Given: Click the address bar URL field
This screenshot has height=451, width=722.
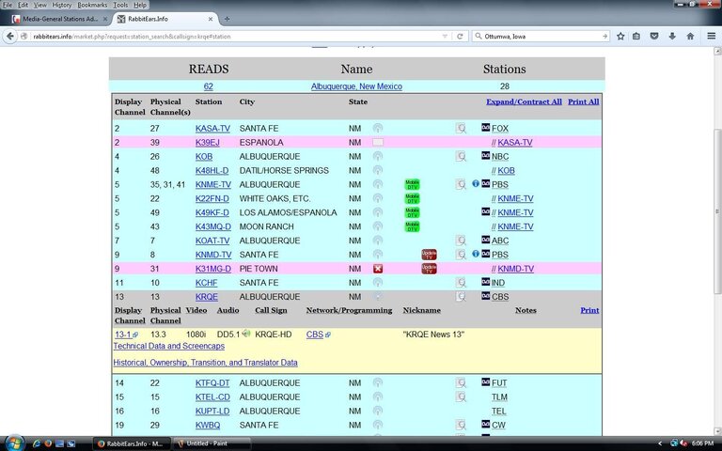Looking at the screenshot, I should 235,36.
